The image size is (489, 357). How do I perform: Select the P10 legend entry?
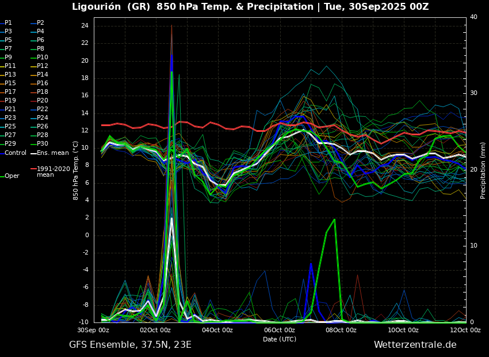point(42,58)
